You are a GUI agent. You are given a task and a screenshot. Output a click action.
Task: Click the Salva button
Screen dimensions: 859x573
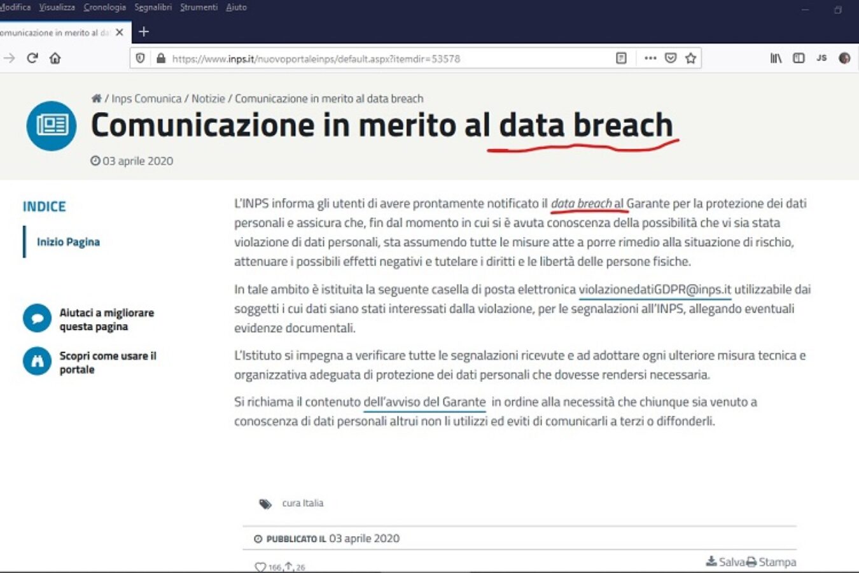[x=725, y=562]
